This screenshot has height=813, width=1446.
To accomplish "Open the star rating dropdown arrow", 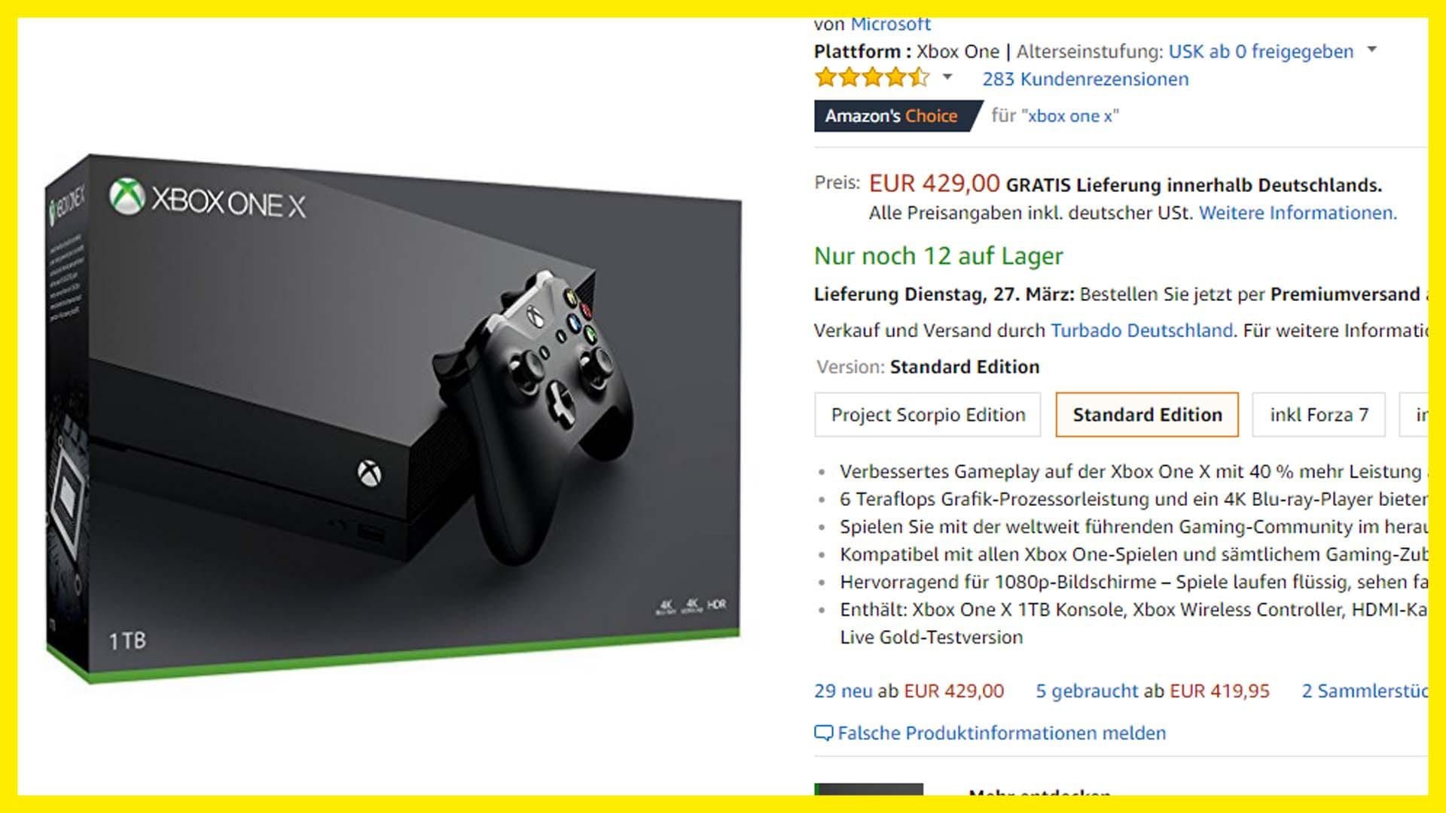I will [x=947, y=77].
